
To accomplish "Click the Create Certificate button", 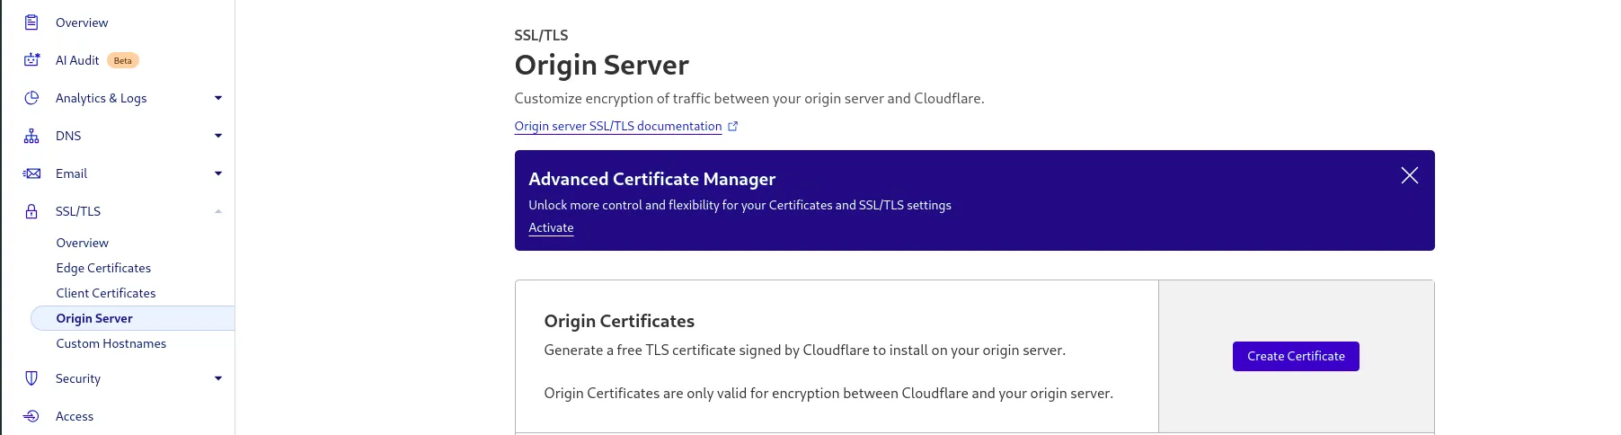I will tap(1296, 356).
